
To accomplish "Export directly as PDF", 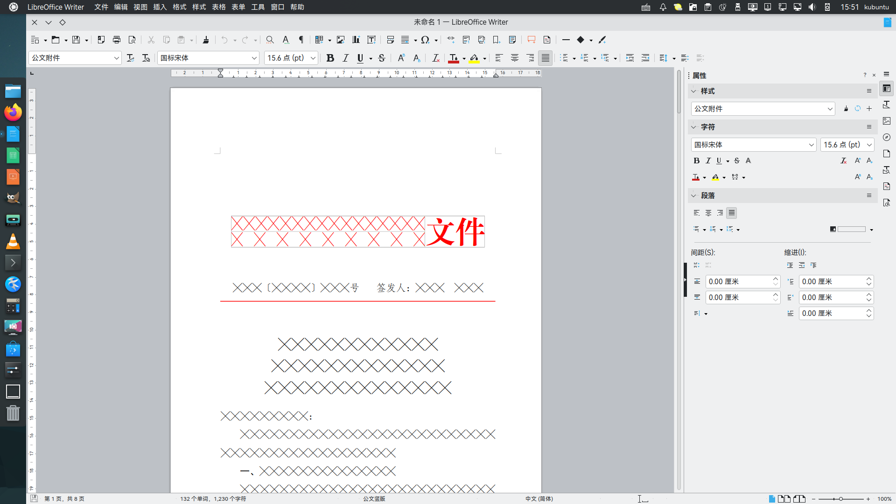I will [x=101, y=40].
